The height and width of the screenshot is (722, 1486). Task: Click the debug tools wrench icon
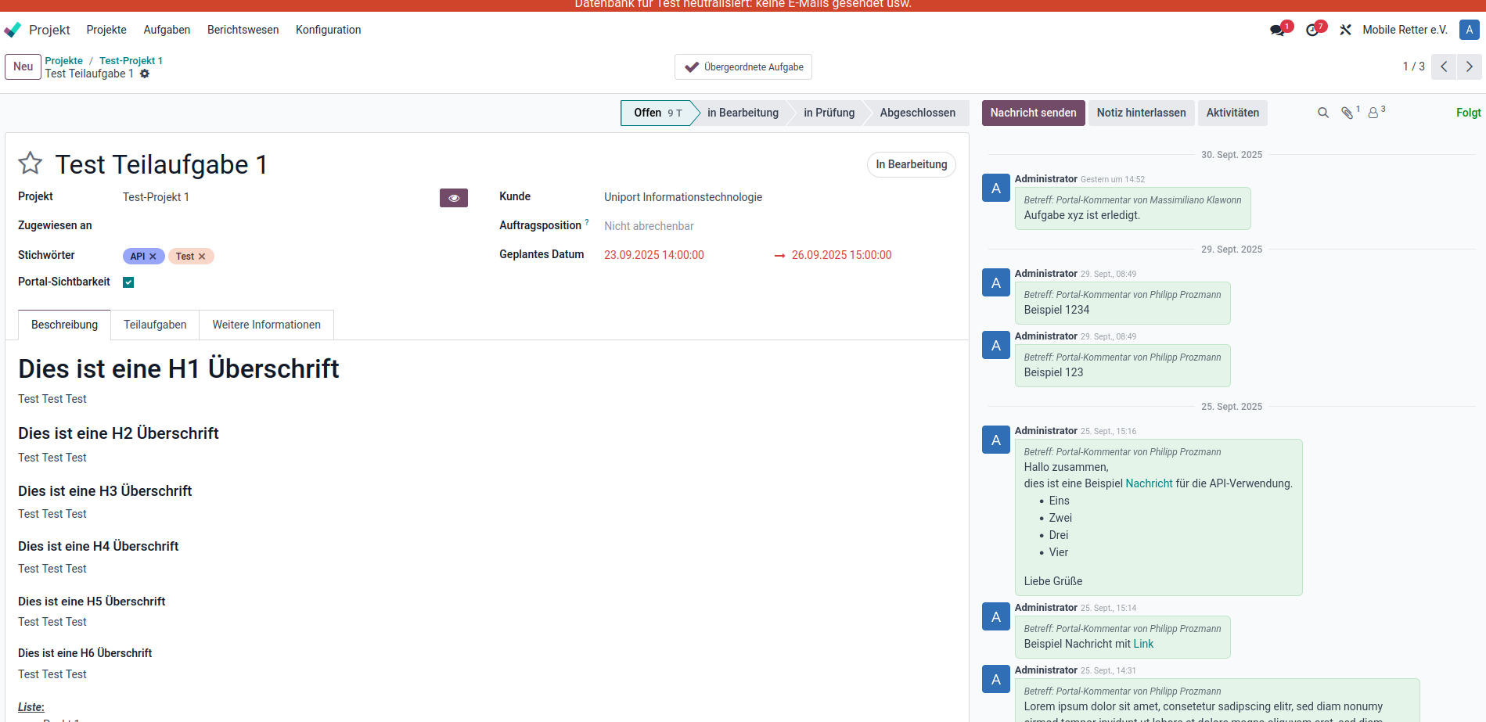tap(1345, 30)
